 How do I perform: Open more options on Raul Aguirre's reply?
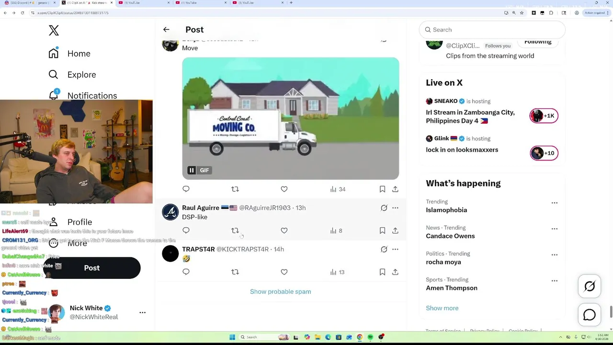(395, 208)
